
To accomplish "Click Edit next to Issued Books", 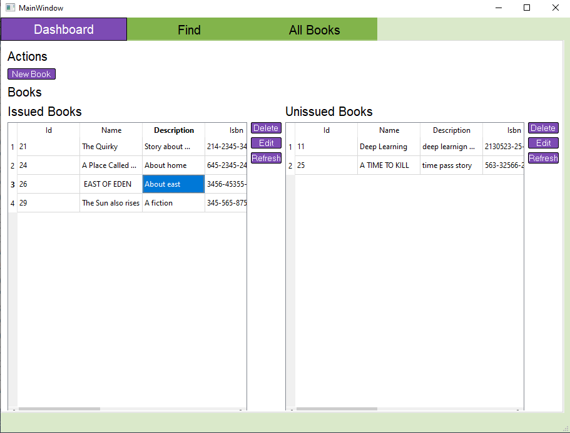I will tap(266, 143).
